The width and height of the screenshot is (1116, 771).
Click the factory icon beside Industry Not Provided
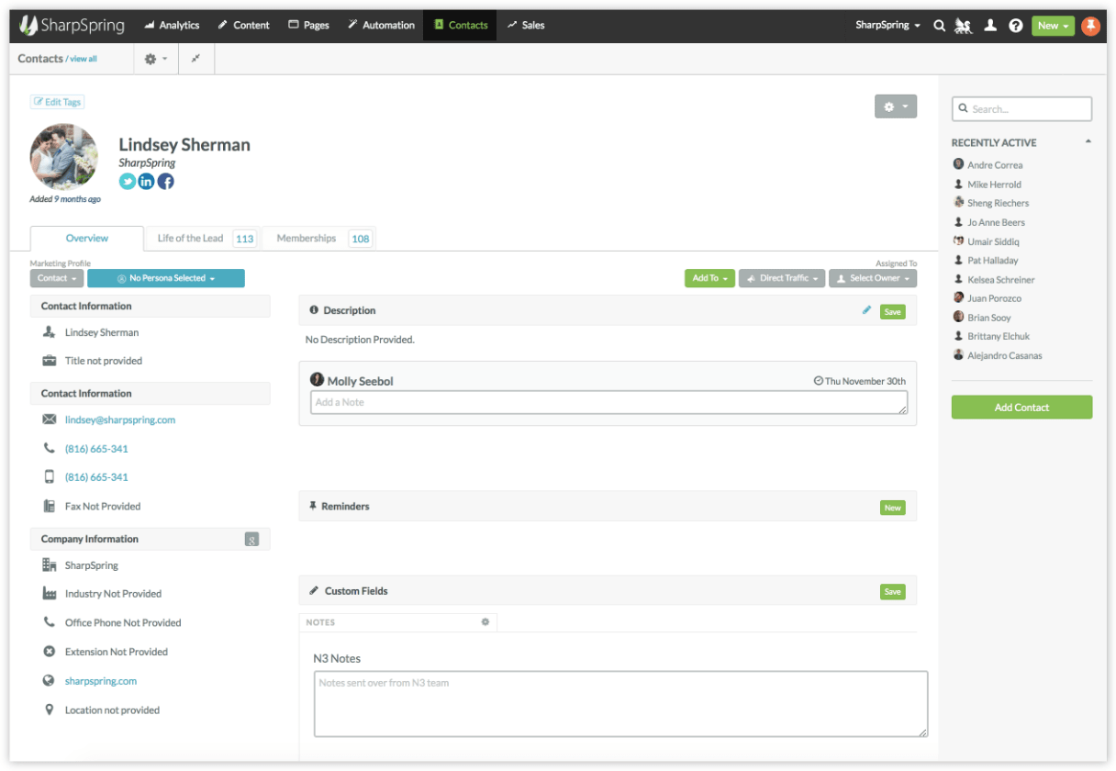[x=50, y=594]
